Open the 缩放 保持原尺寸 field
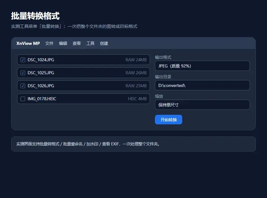The width and height of the screenshot is (267, 198). 202,105
